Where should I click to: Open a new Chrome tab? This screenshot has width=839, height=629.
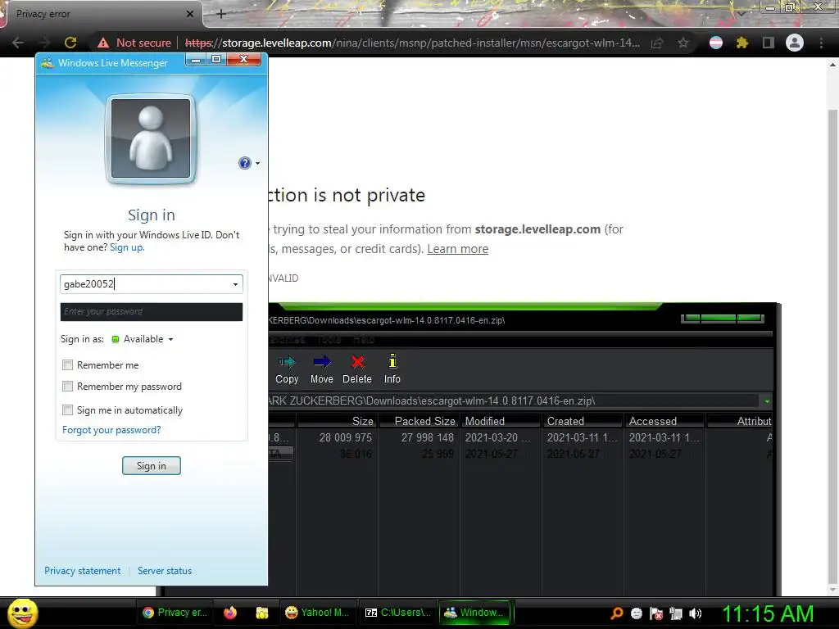click(221, 14)
